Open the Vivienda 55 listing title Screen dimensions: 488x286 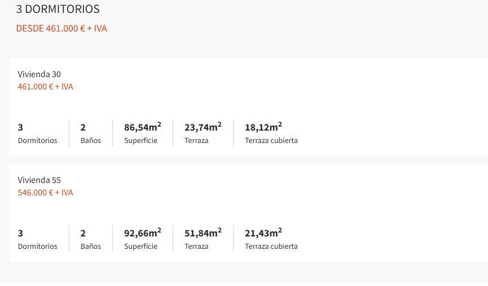(x=39, y=180)
